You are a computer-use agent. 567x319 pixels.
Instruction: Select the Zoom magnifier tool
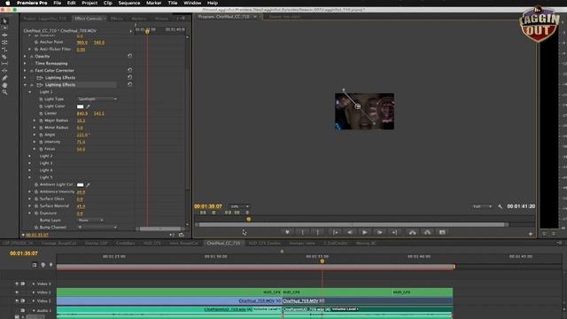point(4,92)
